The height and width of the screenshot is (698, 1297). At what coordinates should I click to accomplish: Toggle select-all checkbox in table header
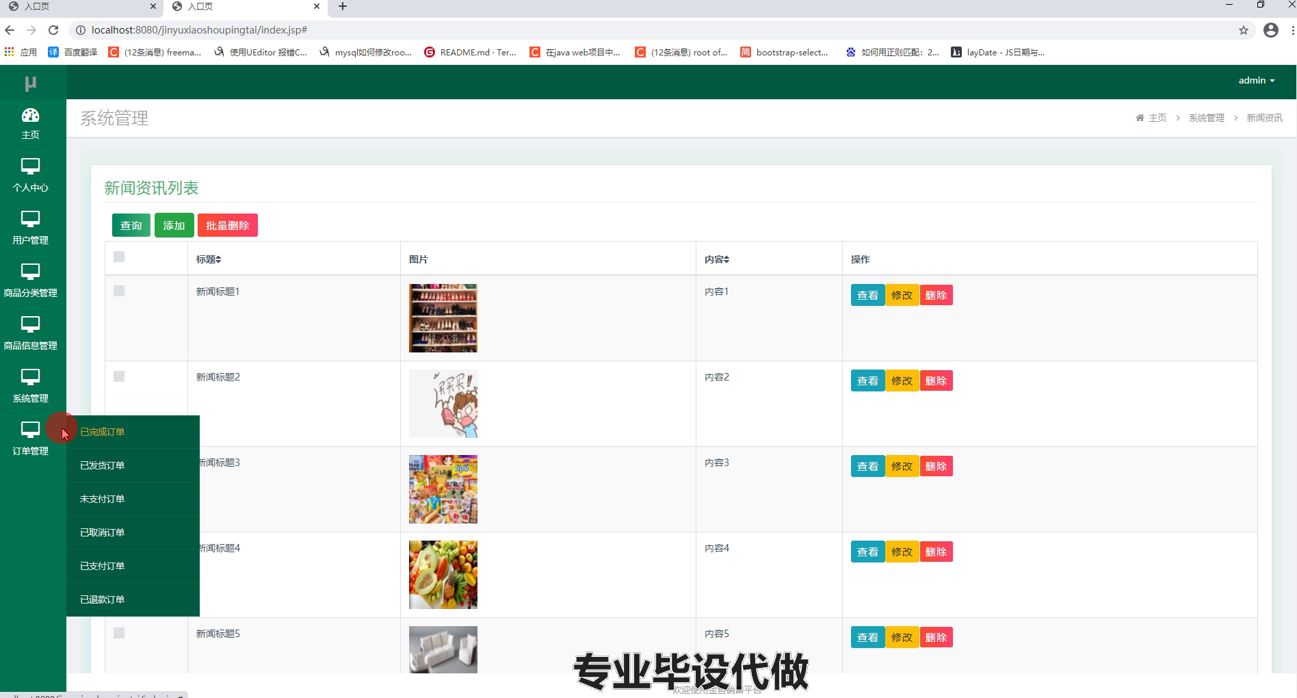coord(119,257)
